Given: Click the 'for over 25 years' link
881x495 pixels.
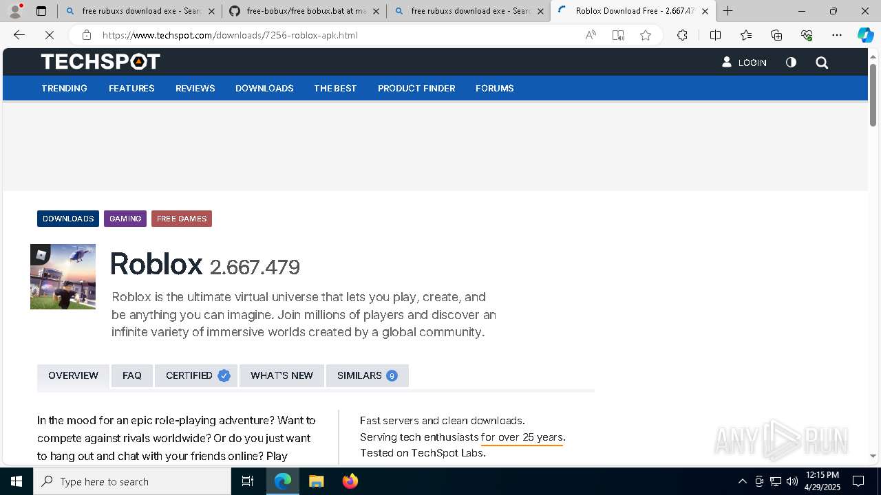Looking at the screenshot, I should click(522, 437).
